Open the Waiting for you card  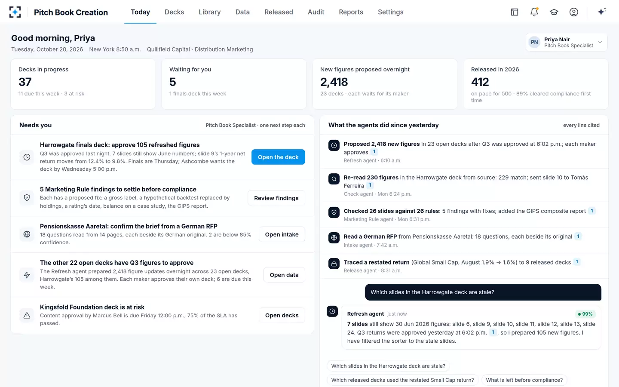coord(234,84)
